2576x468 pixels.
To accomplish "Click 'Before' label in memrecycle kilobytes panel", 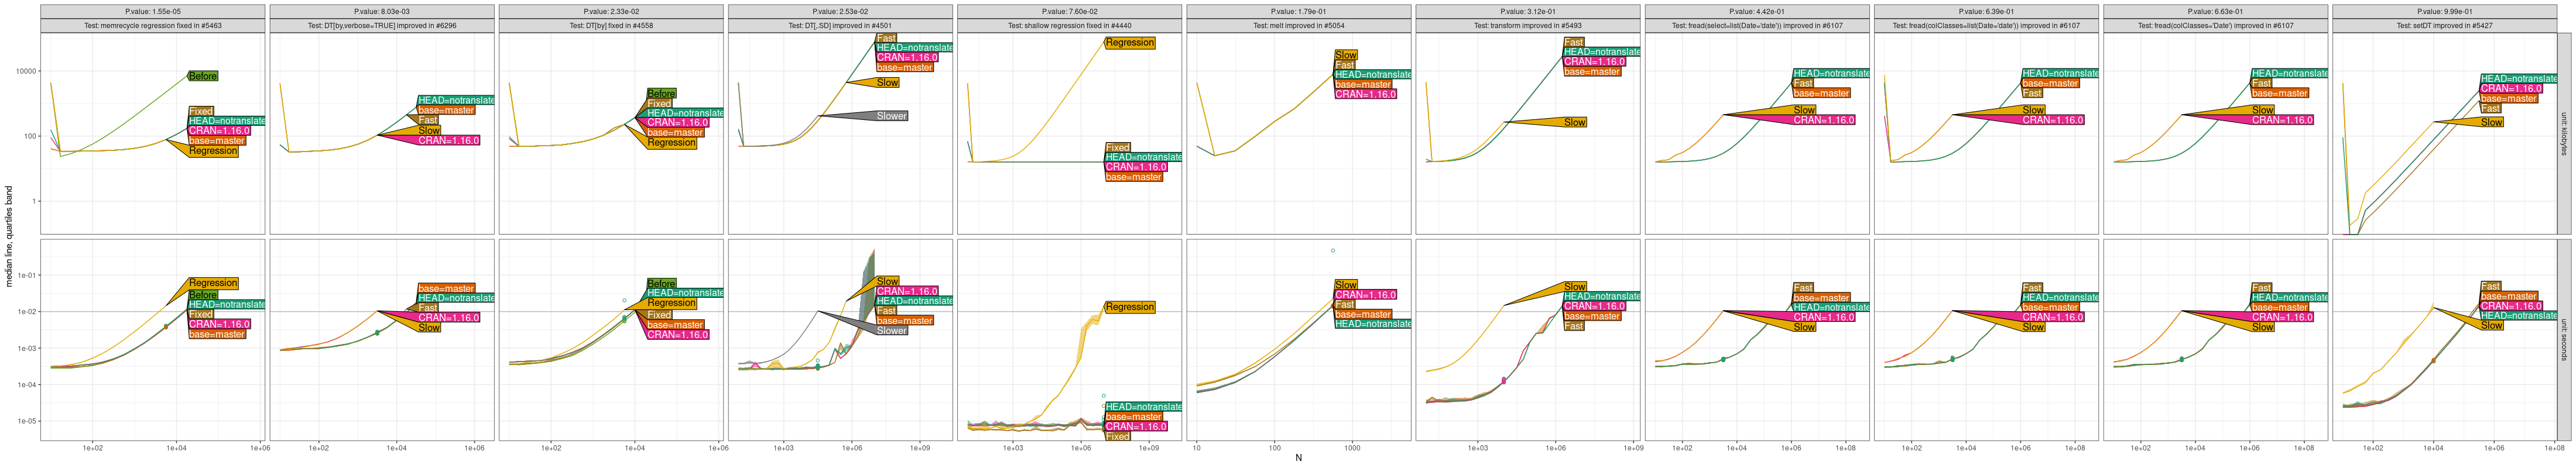I will [202, 76].
